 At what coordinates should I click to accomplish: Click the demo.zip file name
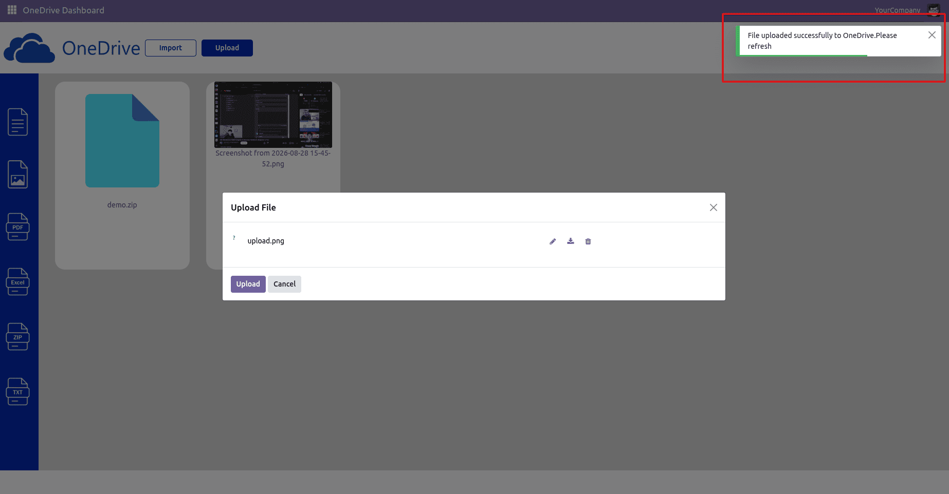pos(122,205)
